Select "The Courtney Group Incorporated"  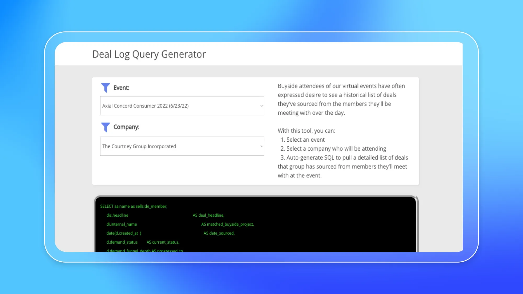[139, 146]
